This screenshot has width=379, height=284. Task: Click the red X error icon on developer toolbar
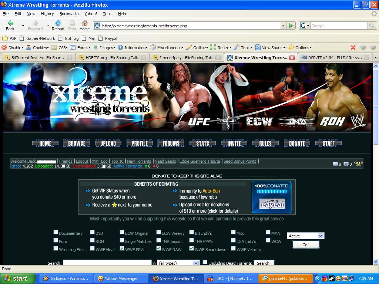[353, 48]
